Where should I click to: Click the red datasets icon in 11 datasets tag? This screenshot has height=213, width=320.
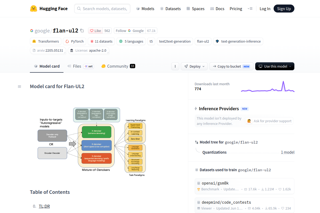(x=92, y=41)
